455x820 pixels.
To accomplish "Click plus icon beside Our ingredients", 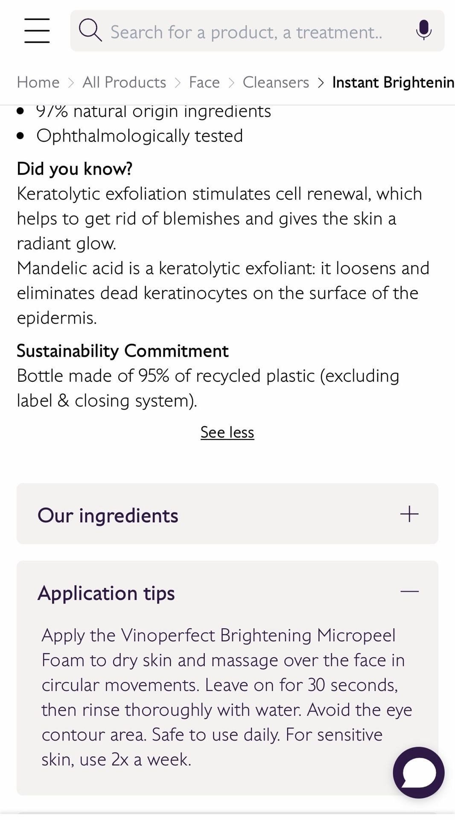I will [x=409, y=514].
